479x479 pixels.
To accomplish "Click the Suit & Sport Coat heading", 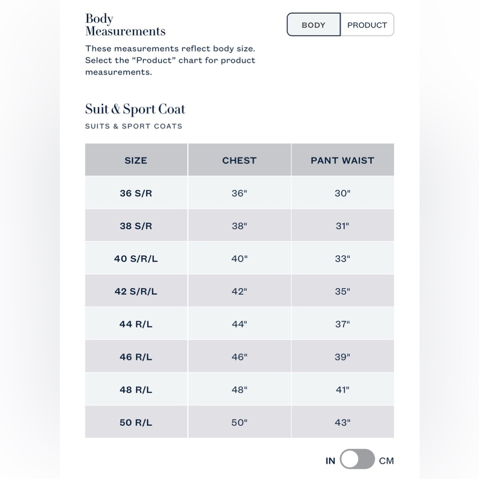I will coord(135,109).
